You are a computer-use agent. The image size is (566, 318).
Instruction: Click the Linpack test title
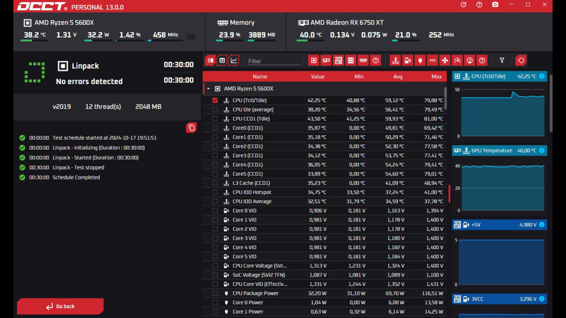tap(85, 66)
